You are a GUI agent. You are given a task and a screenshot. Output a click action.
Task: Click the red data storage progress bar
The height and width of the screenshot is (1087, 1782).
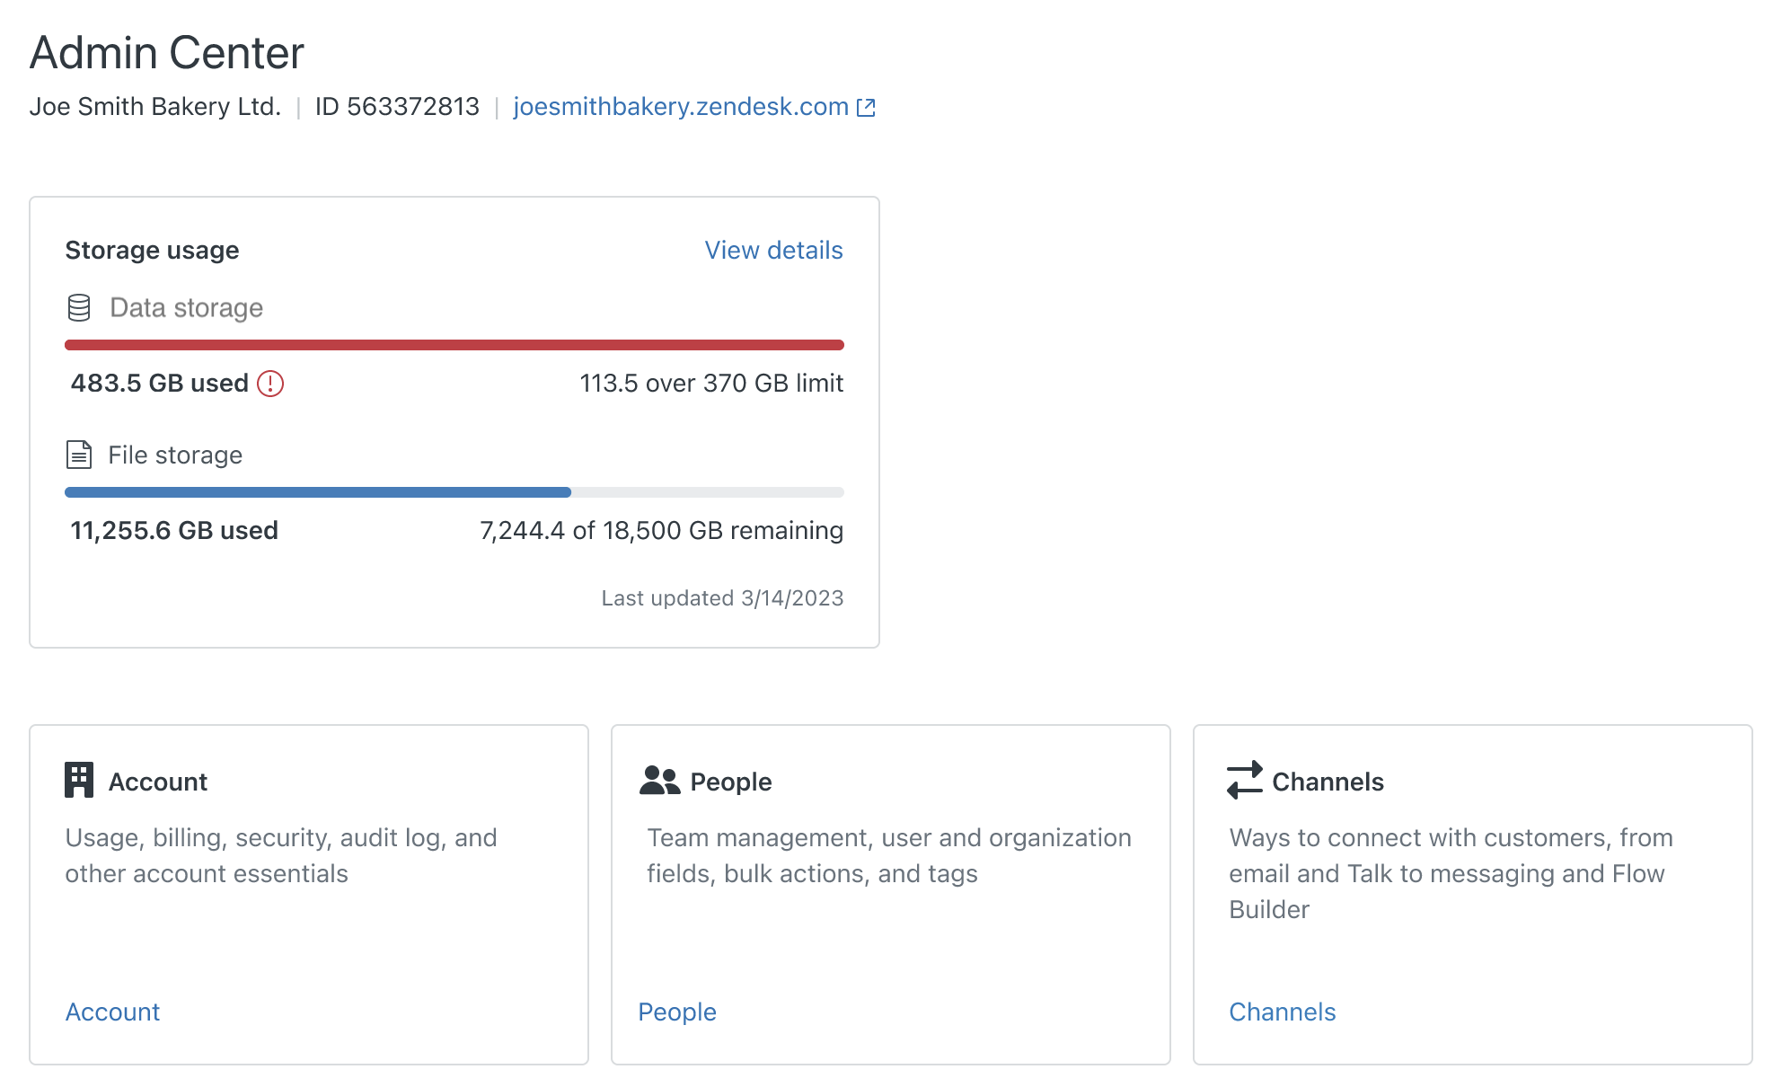pyautogui.click(x=454, y=344)
